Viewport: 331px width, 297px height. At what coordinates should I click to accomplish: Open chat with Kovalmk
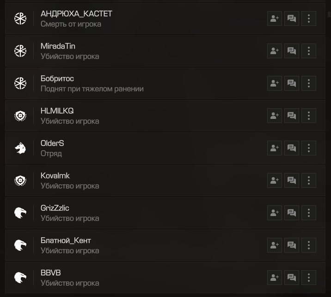292,180
